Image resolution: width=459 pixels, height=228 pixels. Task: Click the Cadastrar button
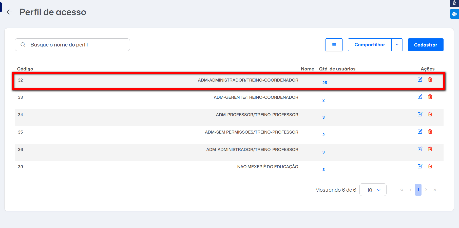tap(426, 45)
